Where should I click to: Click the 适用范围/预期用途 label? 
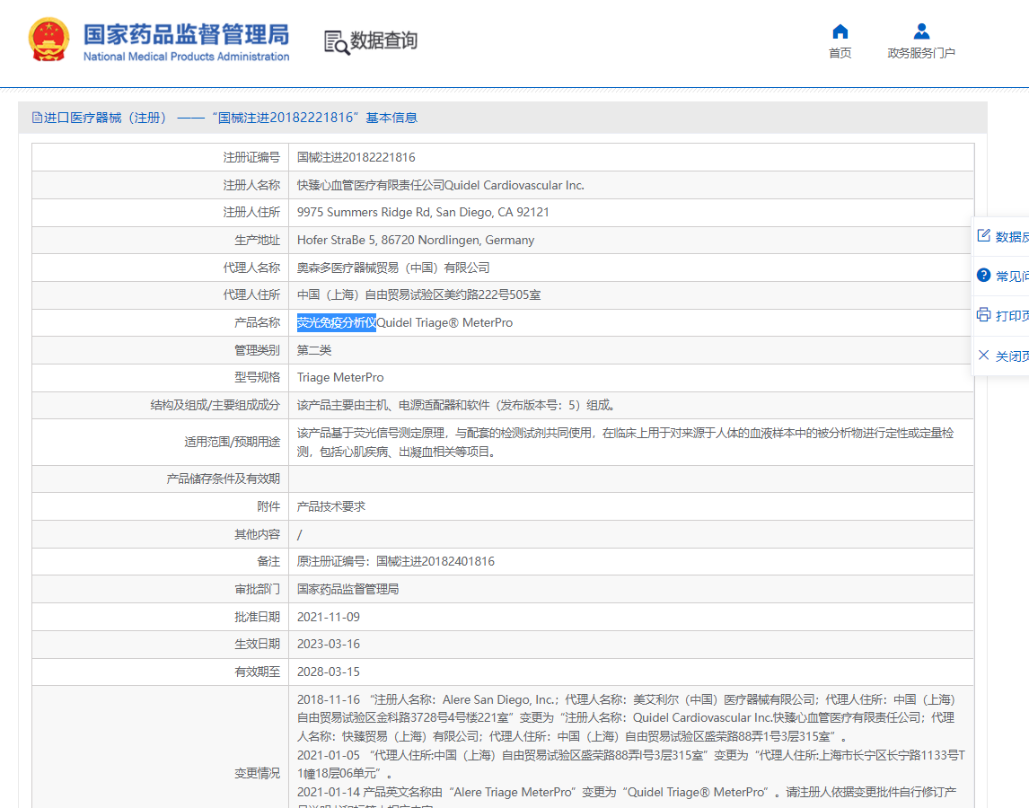click(233, 443)
